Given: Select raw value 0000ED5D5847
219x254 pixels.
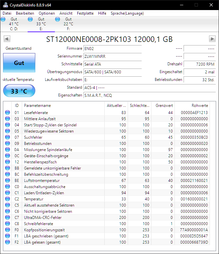Looking at the screenshot, I should tap(194, 236).
